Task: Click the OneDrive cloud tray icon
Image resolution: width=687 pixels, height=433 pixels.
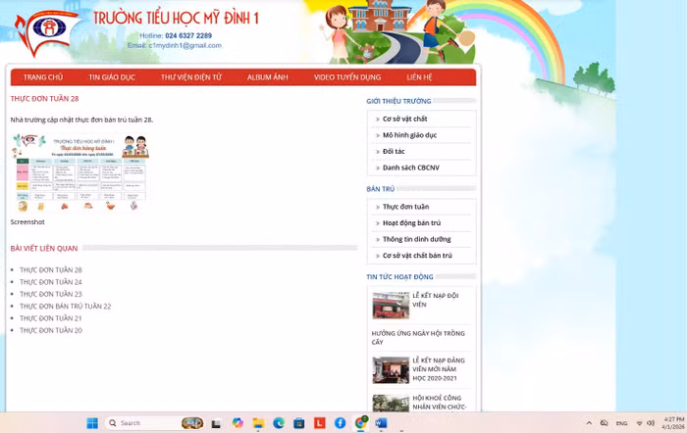Action: point(605,423)
